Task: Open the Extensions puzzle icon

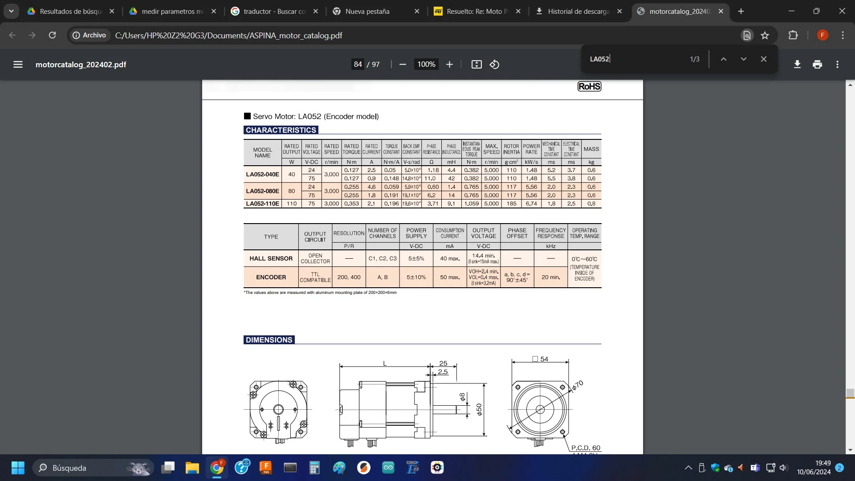Action: coord(793,35)
